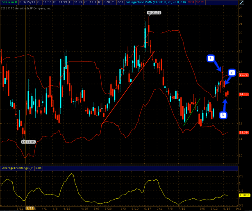Click annotation marker number 3

click(222, 115)
